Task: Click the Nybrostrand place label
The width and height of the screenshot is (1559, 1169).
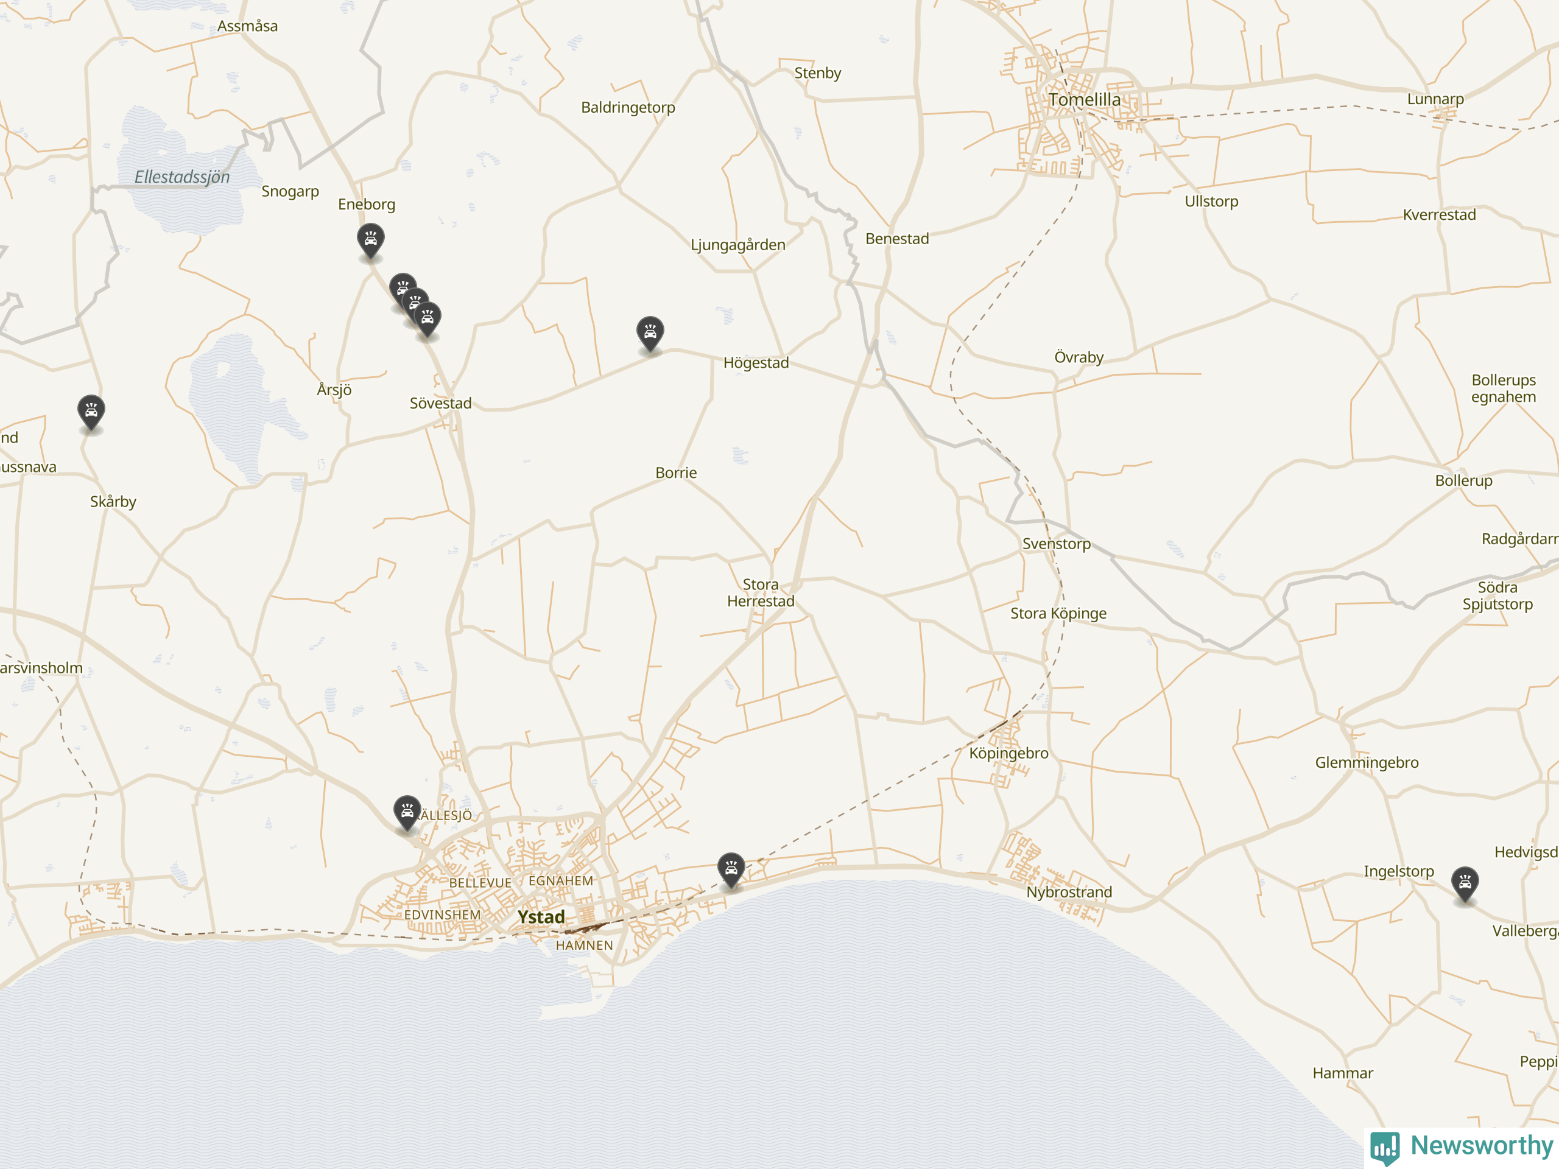Action: 1069,892
